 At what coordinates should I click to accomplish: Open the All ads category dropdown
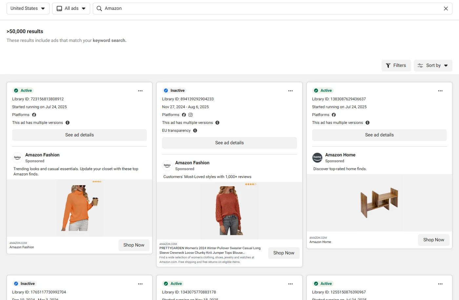point(71,9)
